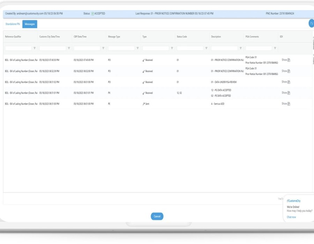Click the filter icon for Reference Qualifier column
This screenshot has width=314, height=244.
(x=35, y=48)
